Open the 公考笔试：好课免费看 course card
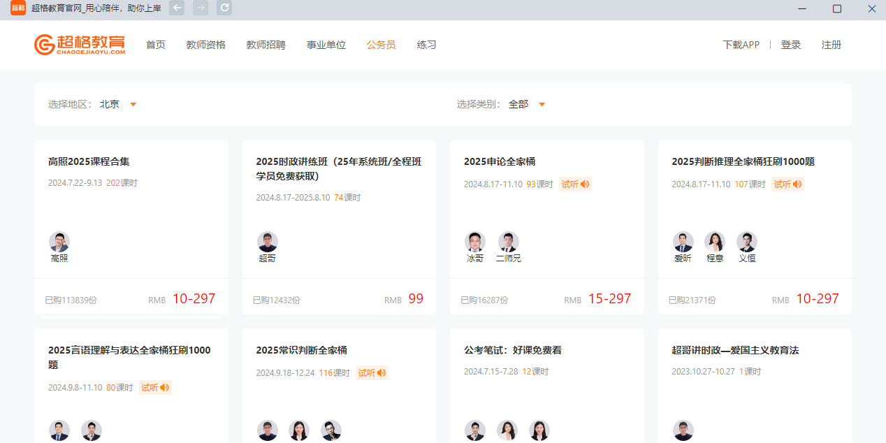 [513, 350]
